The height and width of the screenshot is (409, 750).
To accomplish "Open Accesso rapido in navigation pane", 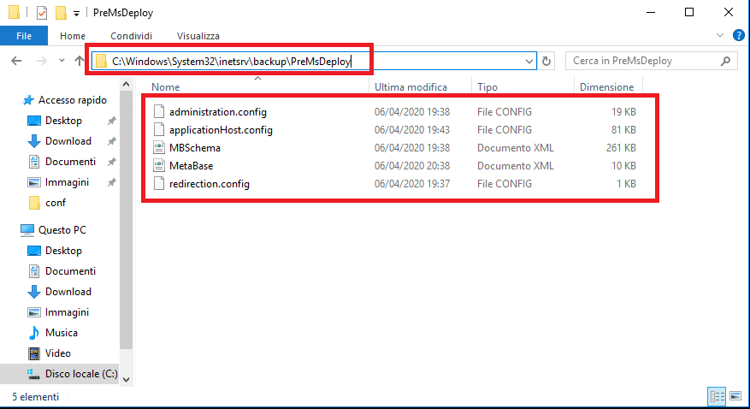I will coord(72,100).
